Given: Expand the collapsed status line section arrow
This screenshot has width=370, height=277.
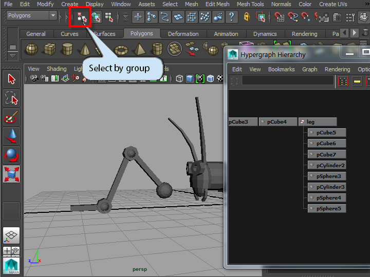Looking at the screenshot, I should tap(61, 17).
